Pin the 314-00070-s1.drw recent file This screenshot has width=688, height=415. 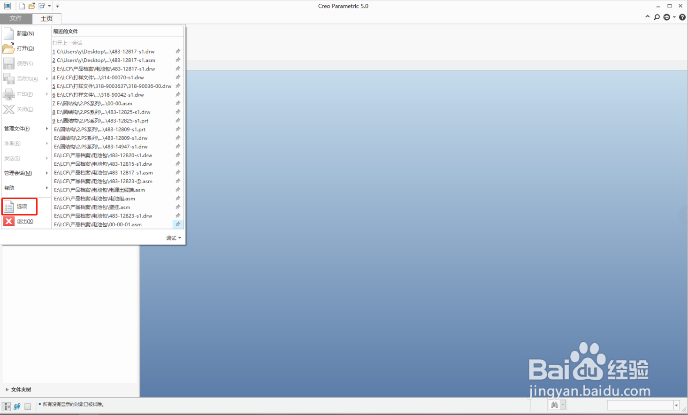pyautogui.click(x=178, y=77)
